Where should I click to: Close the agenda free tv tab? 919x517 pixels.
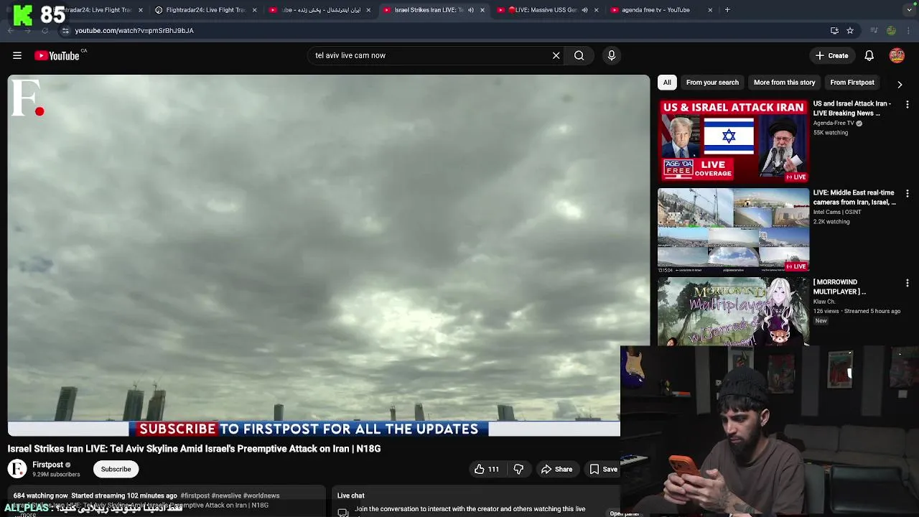pyautogui.click(x=710, y=10)
